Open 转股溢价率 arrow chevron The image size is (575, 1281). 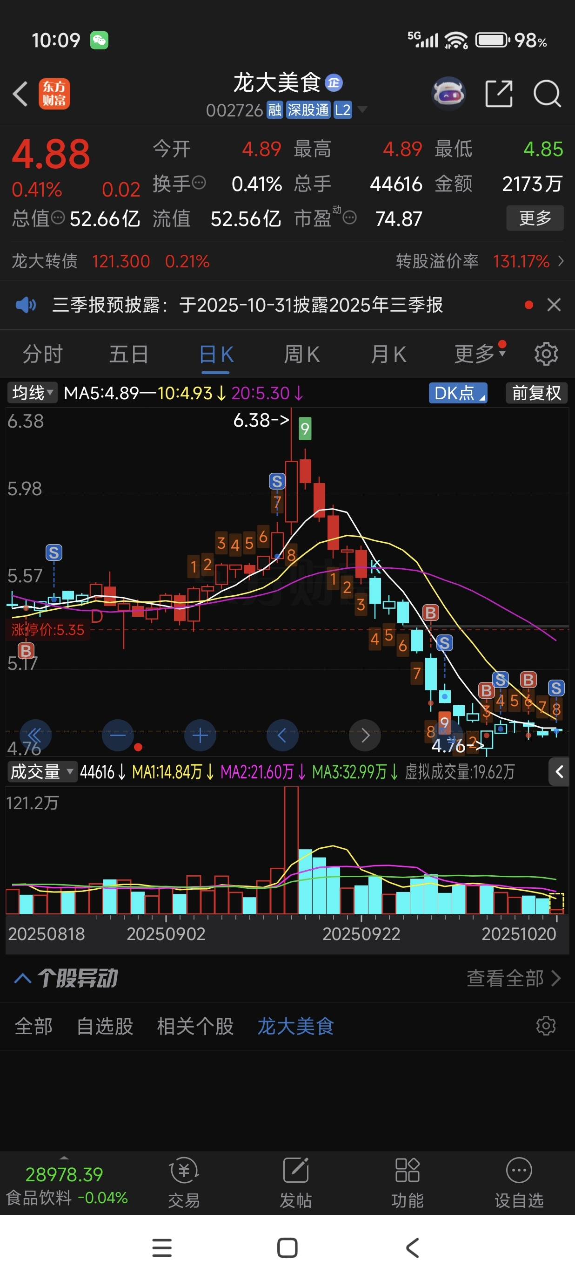(x=561, y=261)
